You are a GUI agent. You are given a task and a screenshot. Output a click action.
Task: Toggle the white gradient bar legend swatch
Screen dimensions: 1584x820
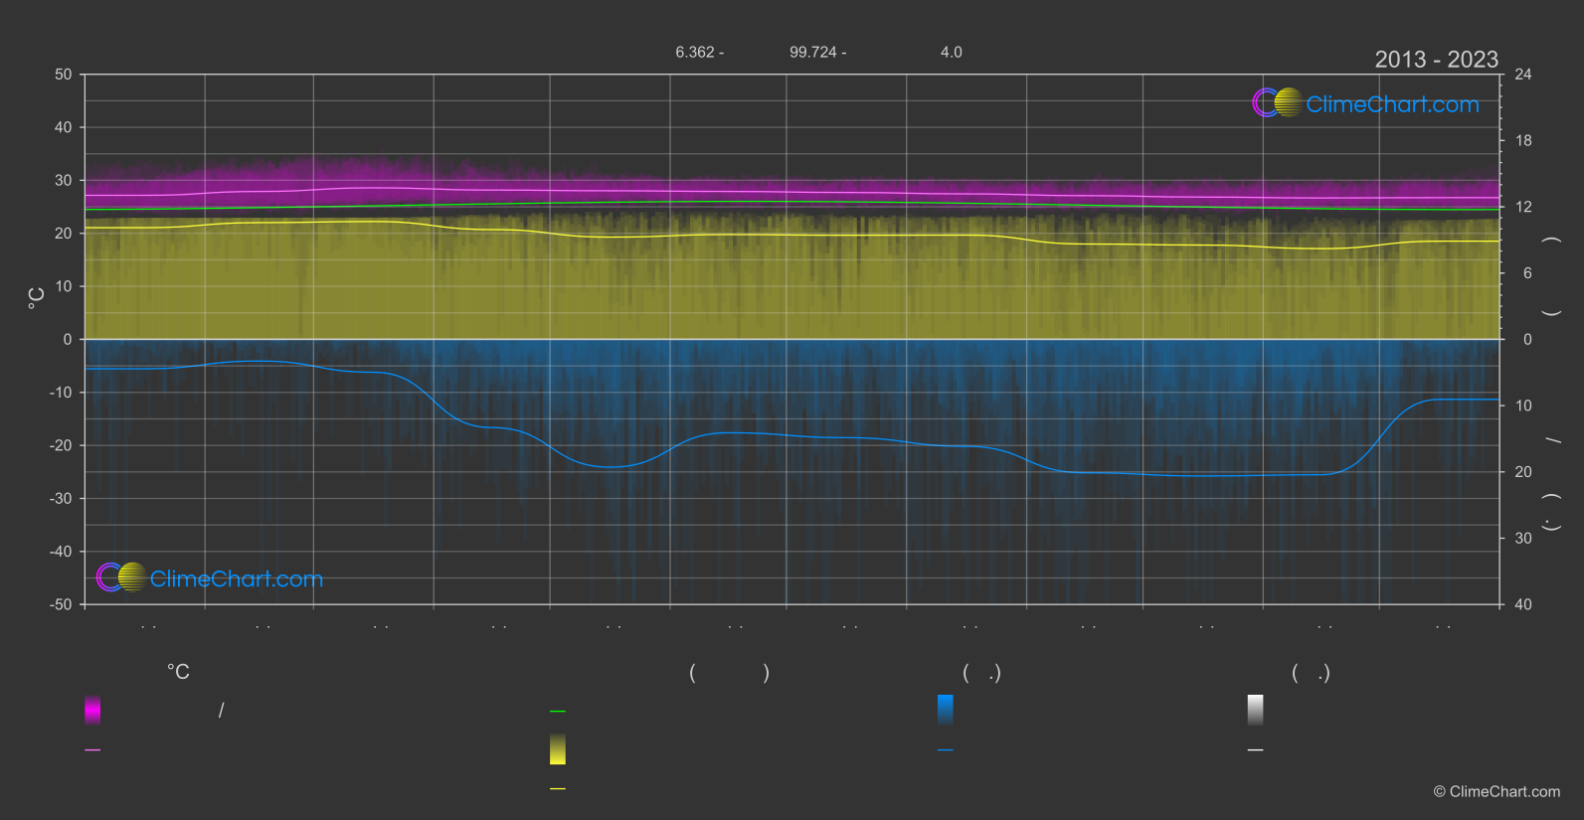[1256, 710]
